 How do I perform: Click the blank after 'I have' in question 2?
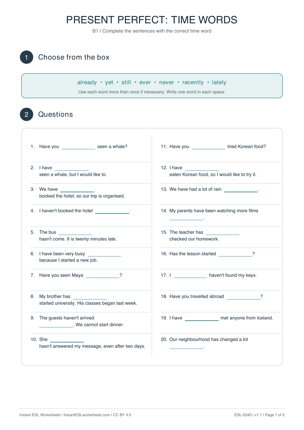[x=71, y=168]
